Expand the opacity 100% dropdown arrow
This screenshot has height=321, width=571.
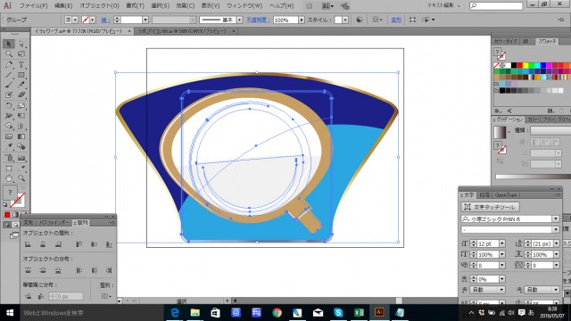point(302,20)
